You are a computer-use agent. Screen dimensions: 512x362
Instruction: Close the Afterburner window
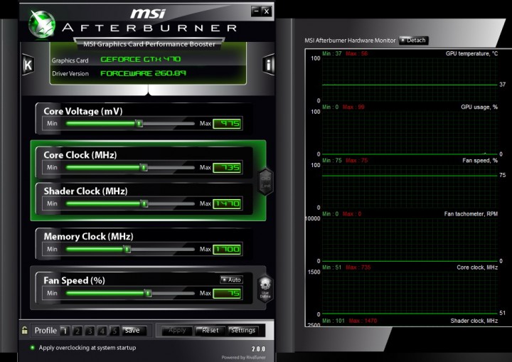click(x=267, y=11)
